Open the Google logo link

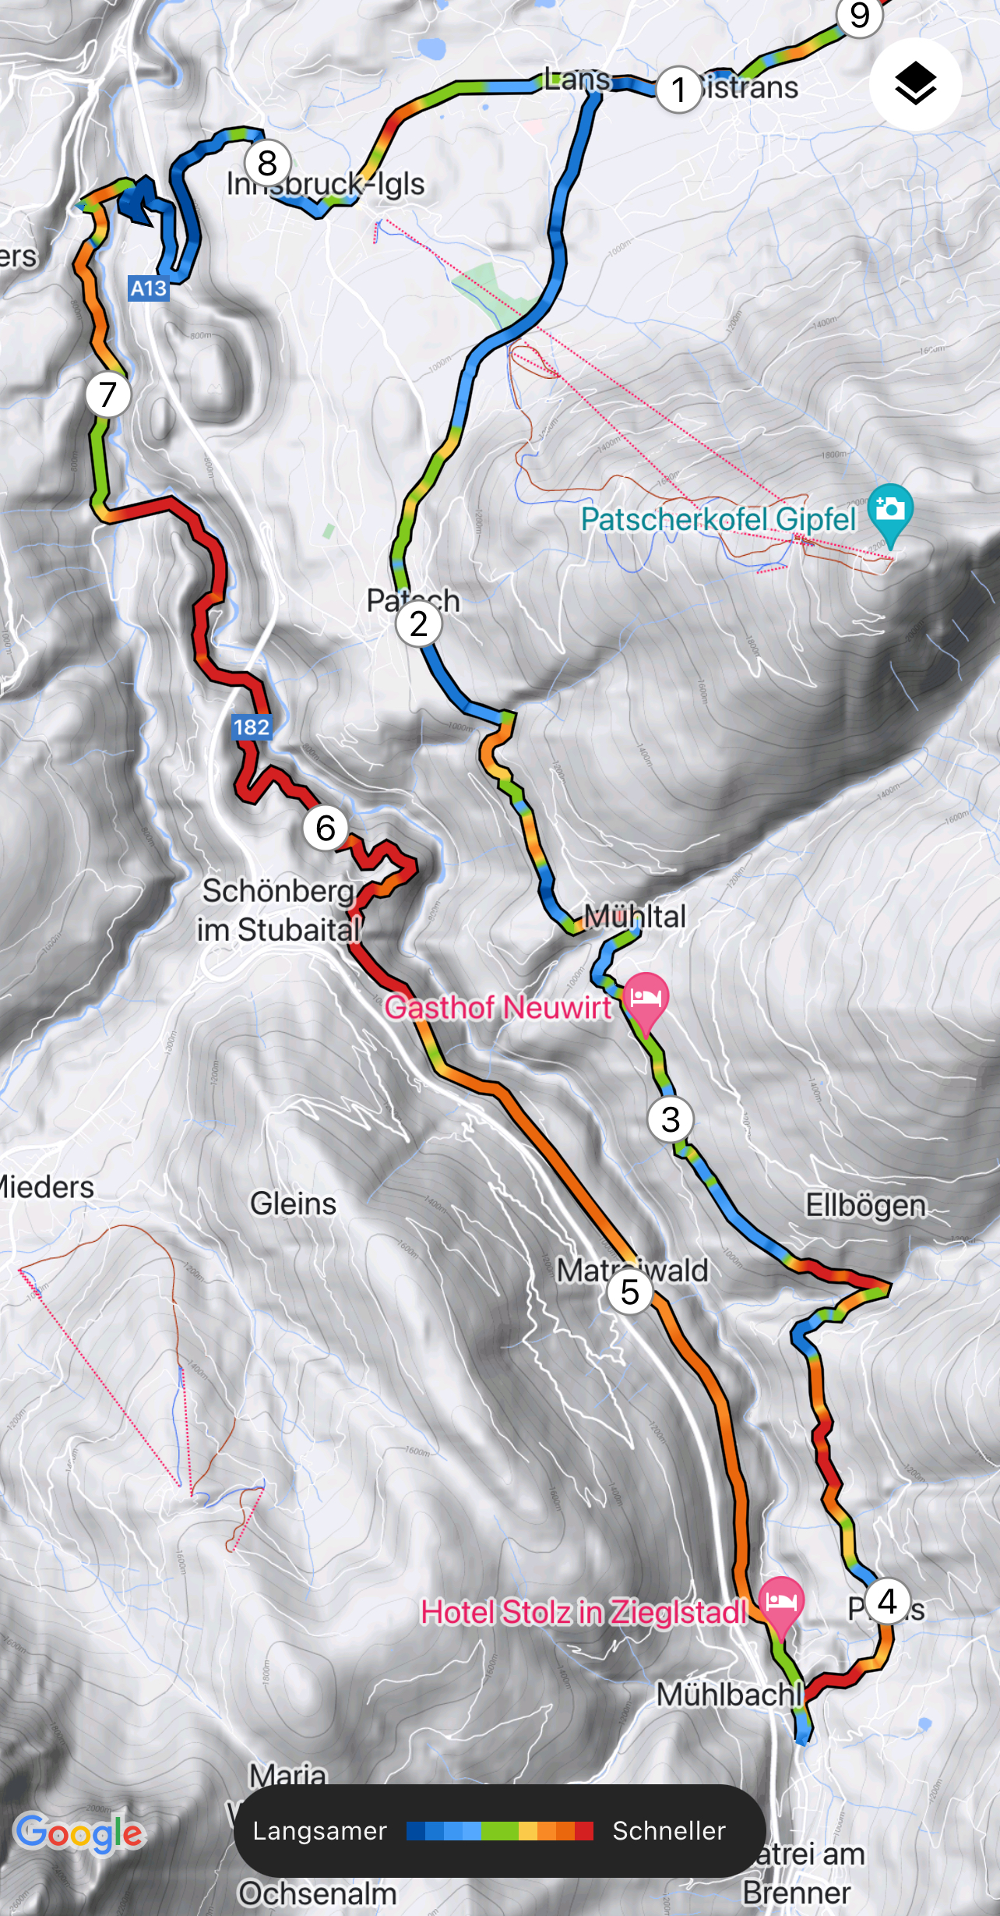pyautogui.click(x=79, y=1833)
